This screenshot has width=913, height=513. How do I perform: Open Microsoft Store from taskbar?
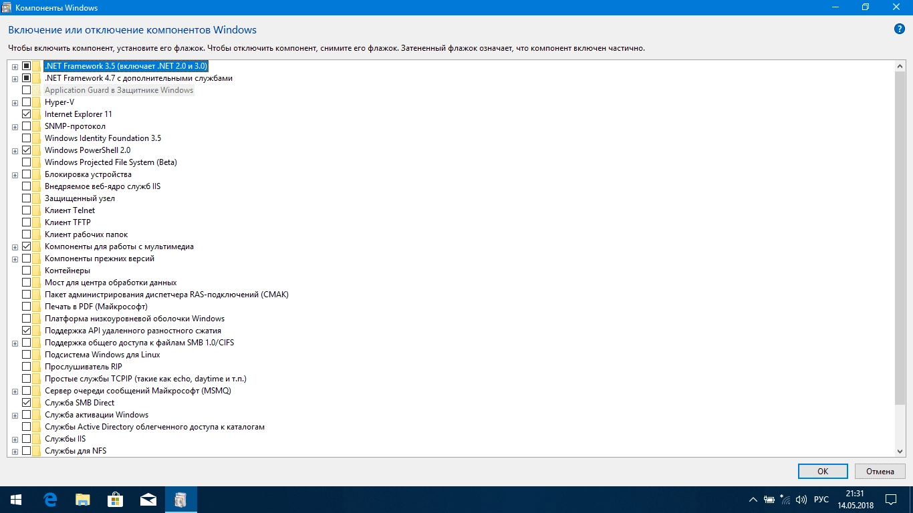coord(115,500)
